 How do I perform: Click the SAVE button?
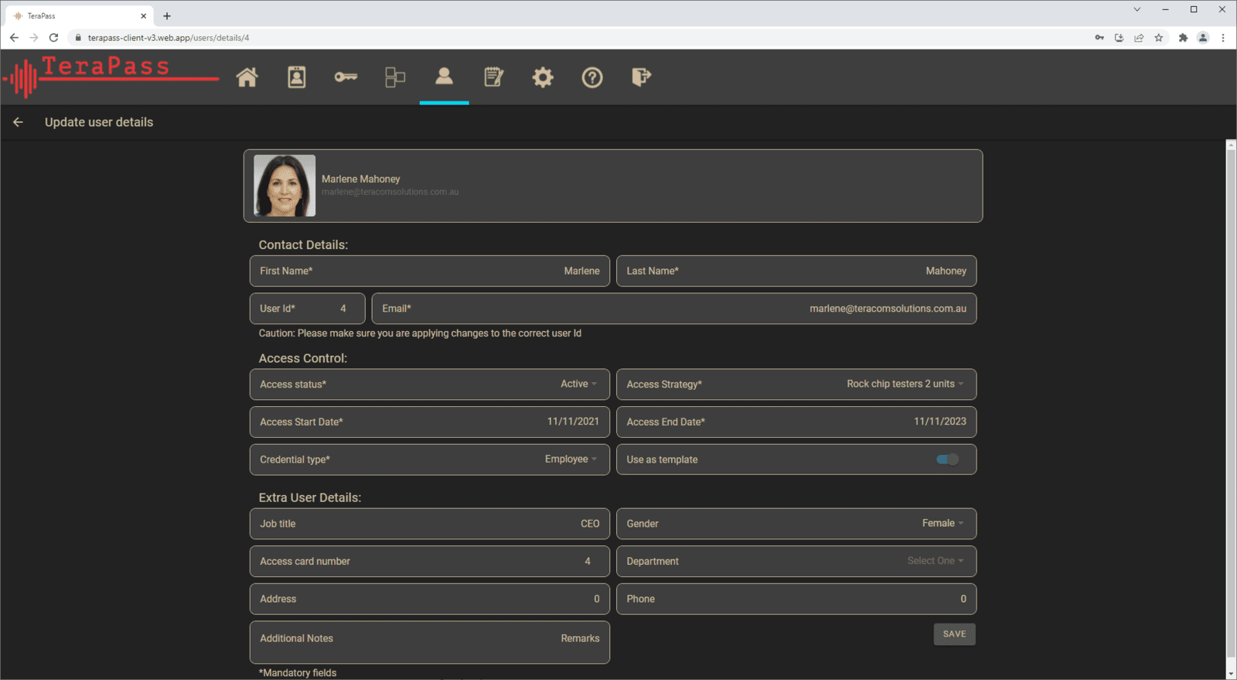click(x=955, y=634)
